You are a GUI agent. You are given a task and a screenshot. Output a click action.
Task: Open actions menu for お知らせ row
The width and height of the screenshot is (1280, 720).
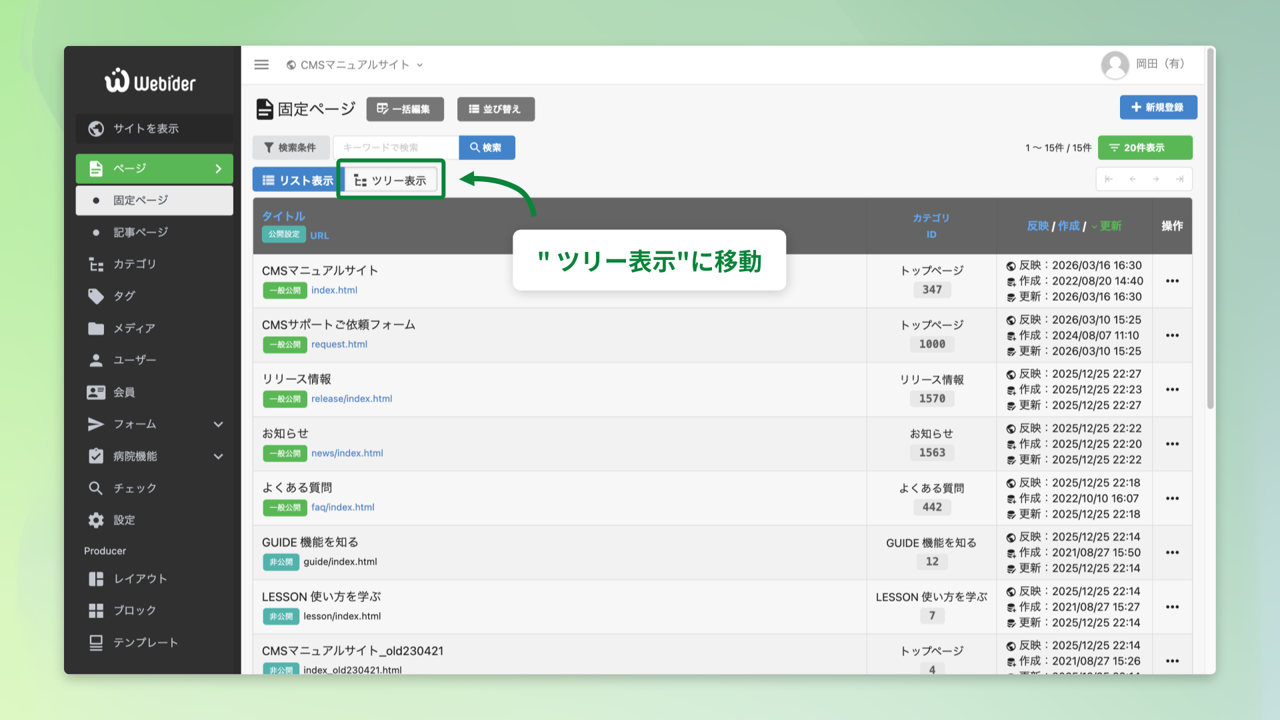(x=1172, y=444)
